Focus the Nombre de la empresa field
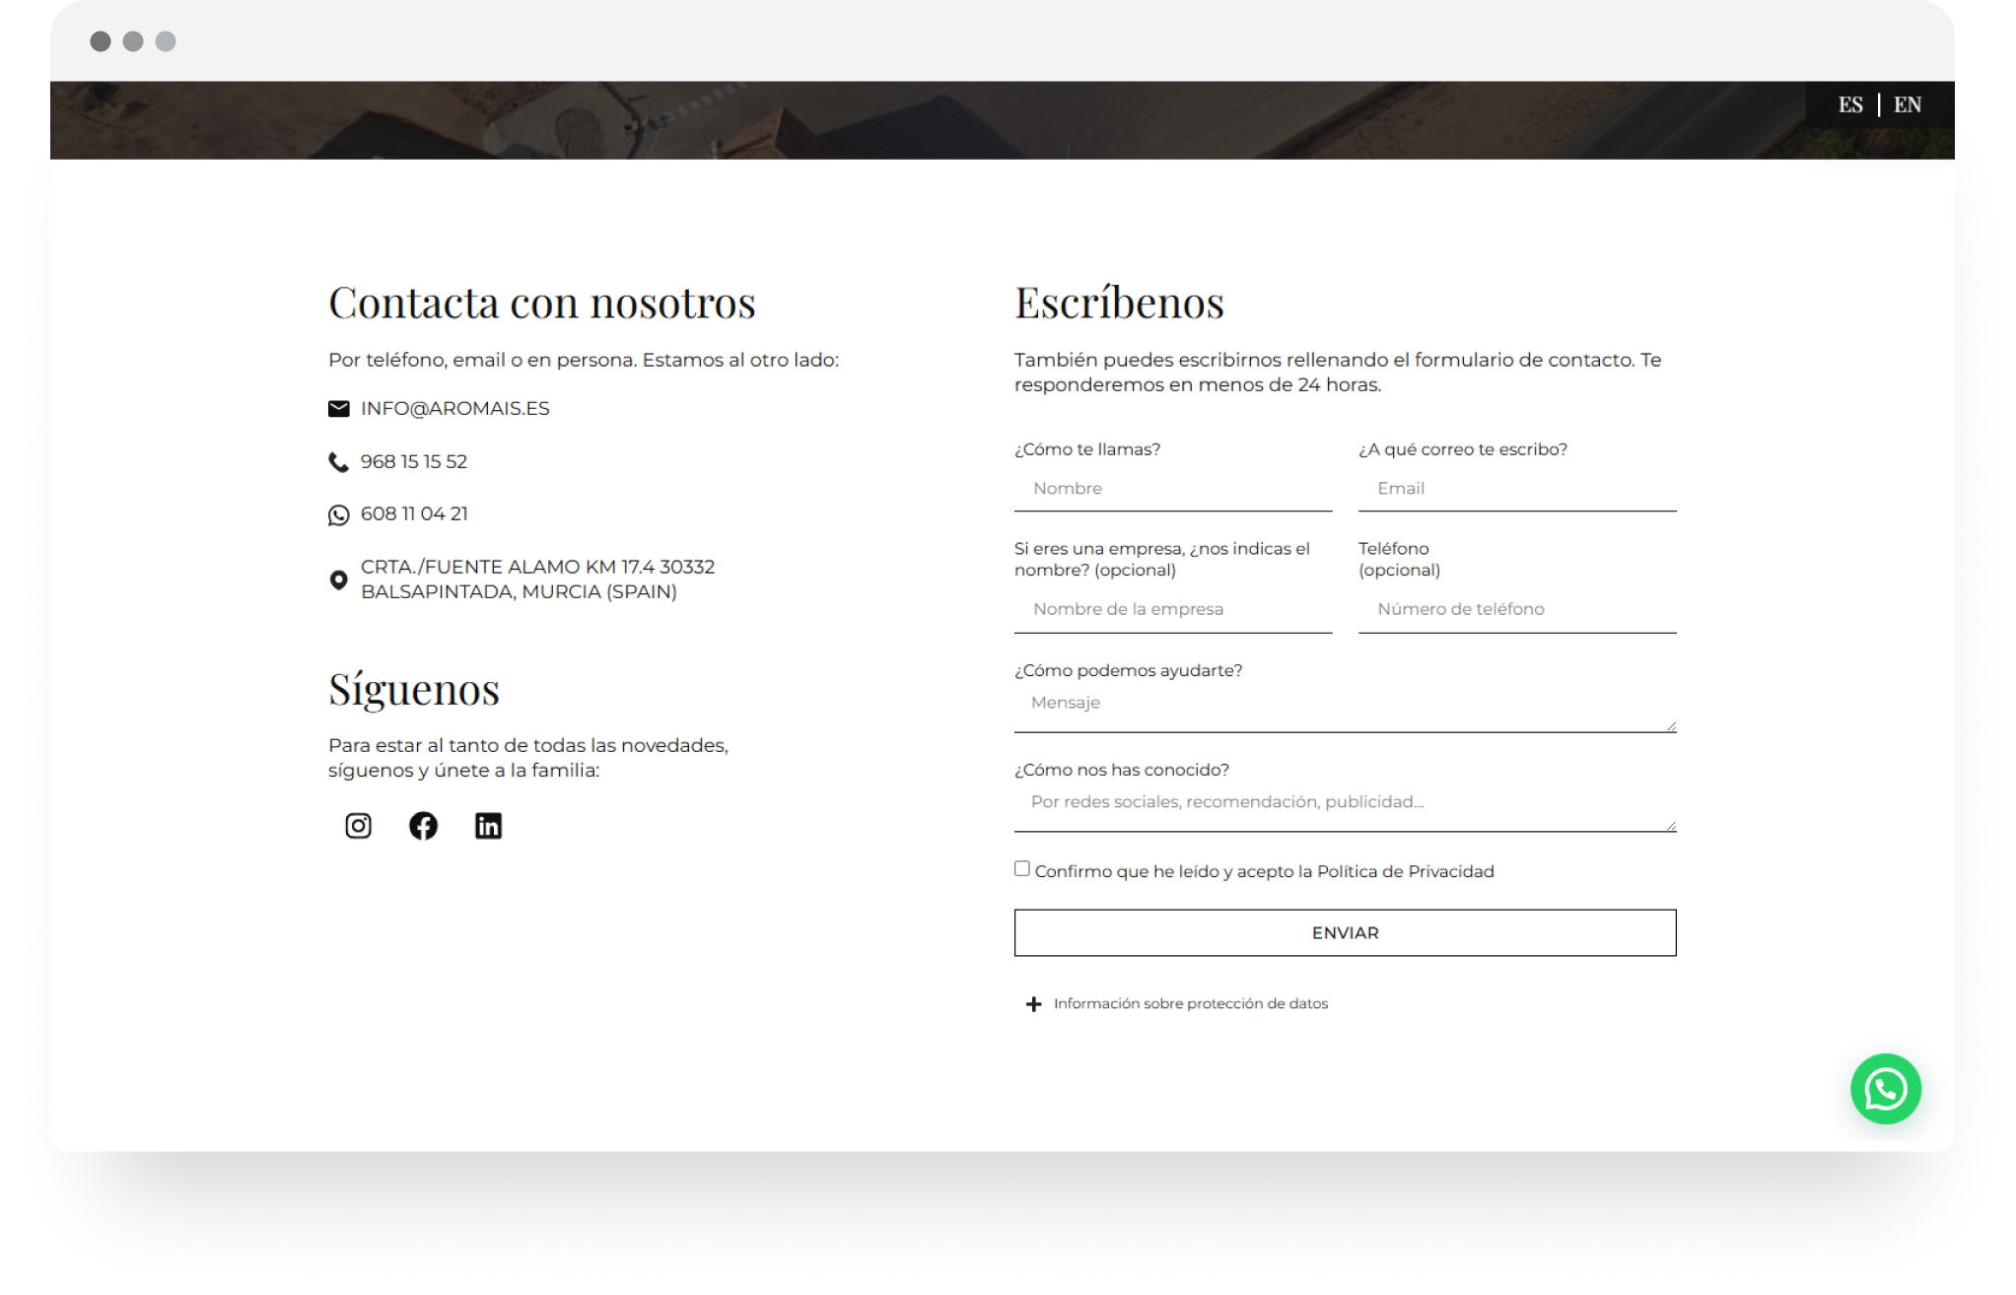This screenshot has height=1295, width=2016. point(1173,610)
